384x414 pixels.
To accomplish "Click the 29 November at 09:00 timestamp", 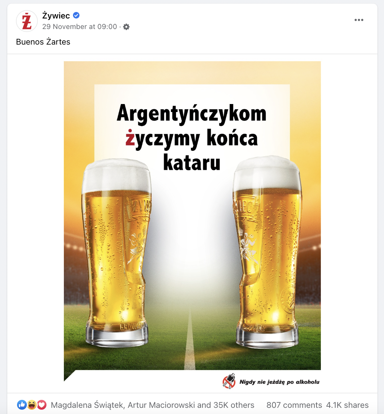I will [x=79, y=27].
